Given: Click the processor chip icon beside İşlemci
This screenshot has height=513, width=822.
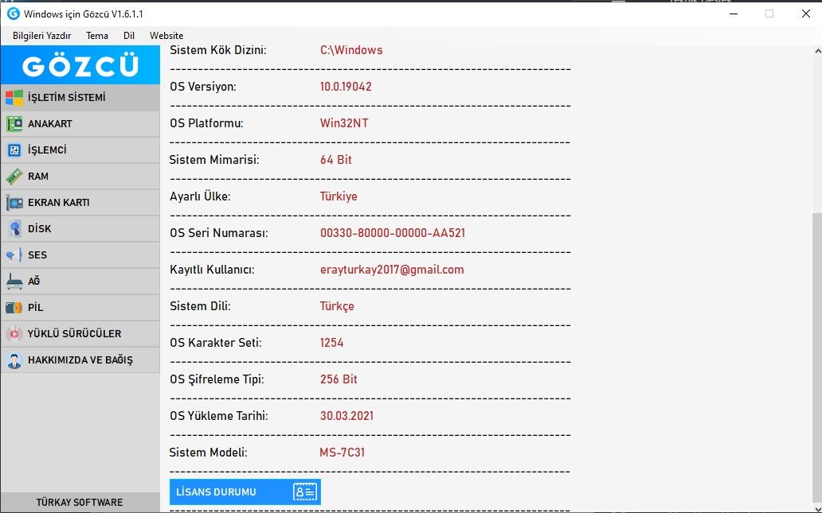Looking at the screenshot, I should pyautogui.click(x=14, y=150).
